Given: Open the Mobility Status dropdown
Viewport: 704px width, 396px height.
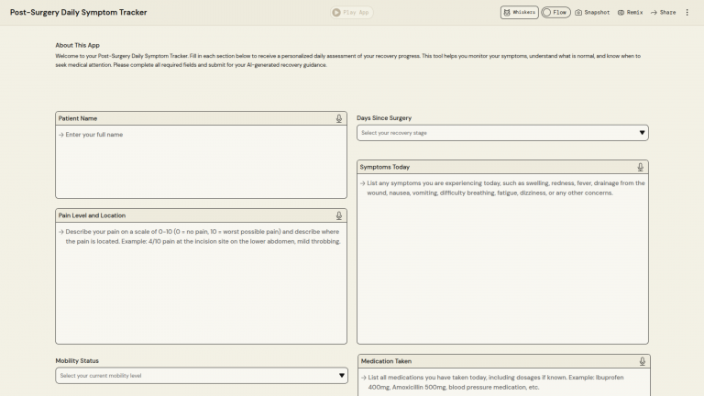Looking at the screenshot, I should (201, 376).
